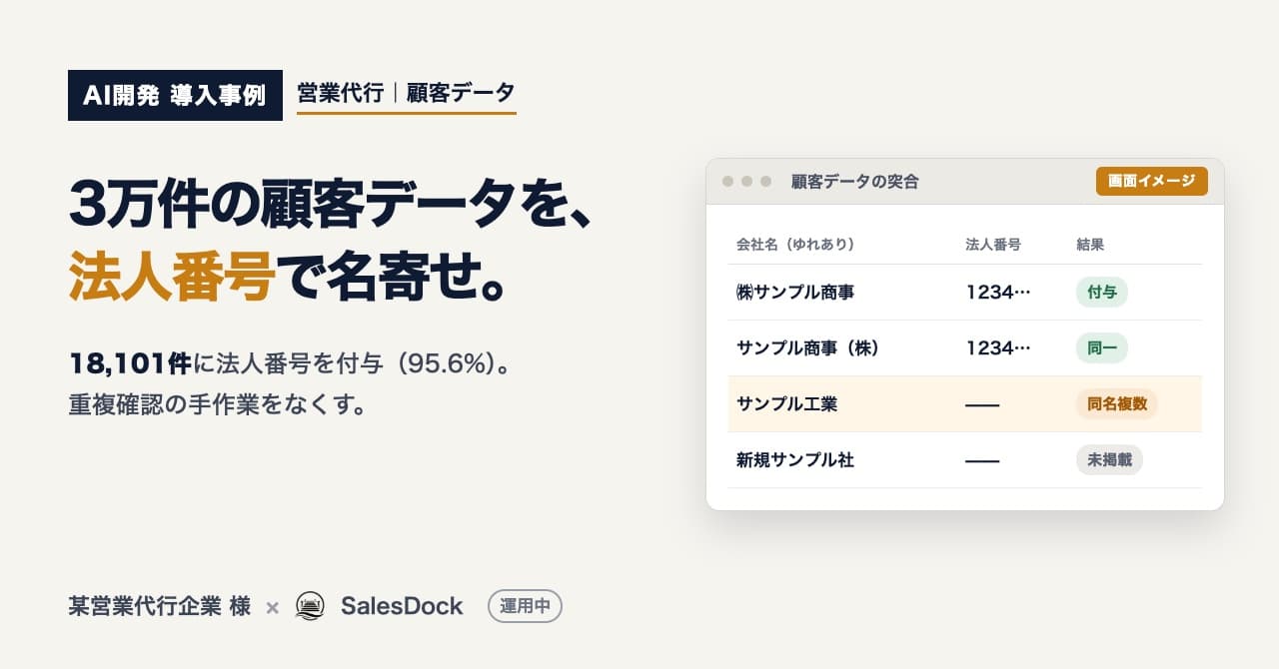Click the leftmost gray window dot
This screenshot has width=1279, height=669.
pos(727,181)
